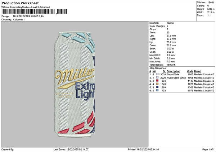Click the navy swatch for code 1366
Screen dimensions: 216x152
pyautogui.click(x=157, y=87)
